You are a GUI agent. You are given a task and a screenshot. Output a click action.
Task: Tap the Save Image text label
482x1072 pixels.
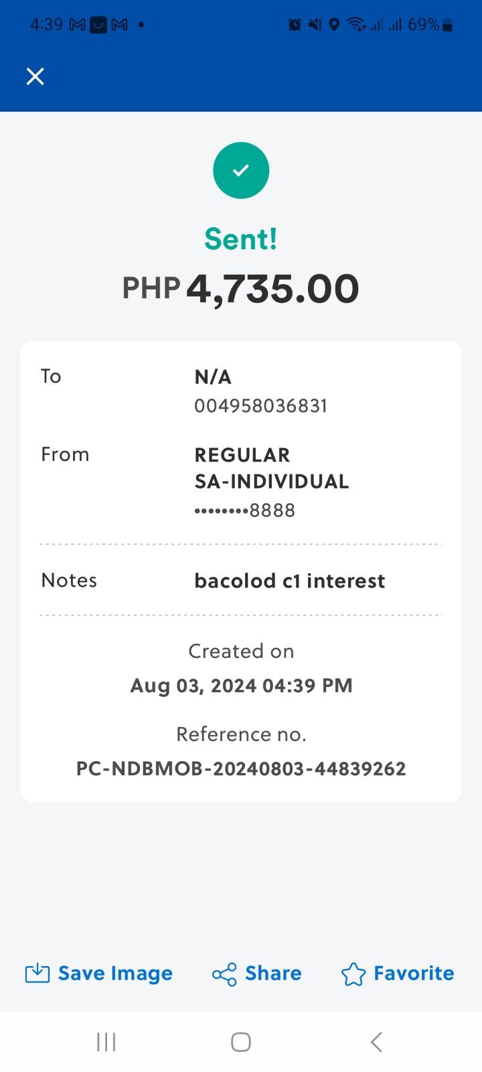115,974
